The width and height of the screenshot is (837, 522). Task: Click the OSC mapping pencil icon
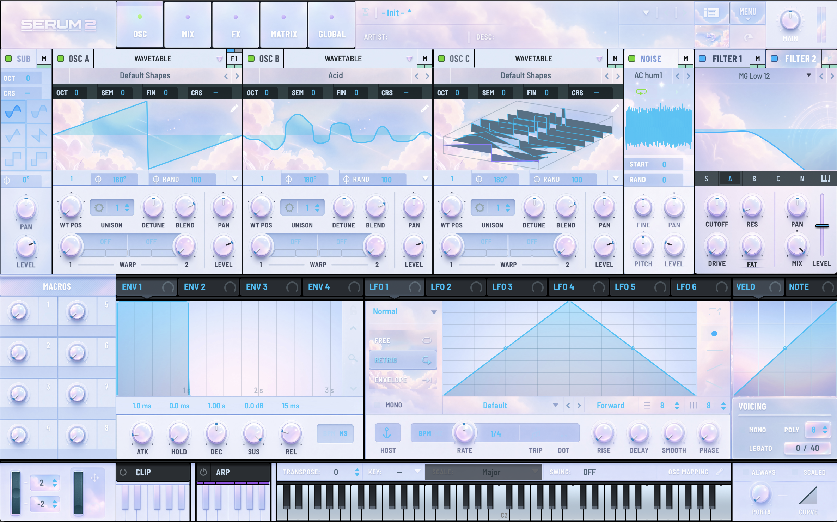coord(720,472)
